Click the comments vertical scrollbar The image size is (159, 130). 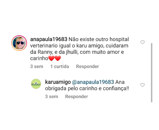tap(152, 73)
